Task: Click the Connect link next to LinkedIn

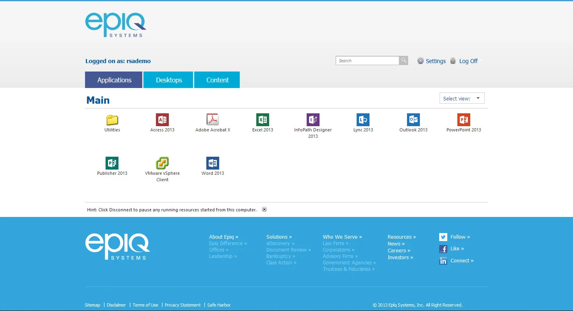Action: coord(462,261)
